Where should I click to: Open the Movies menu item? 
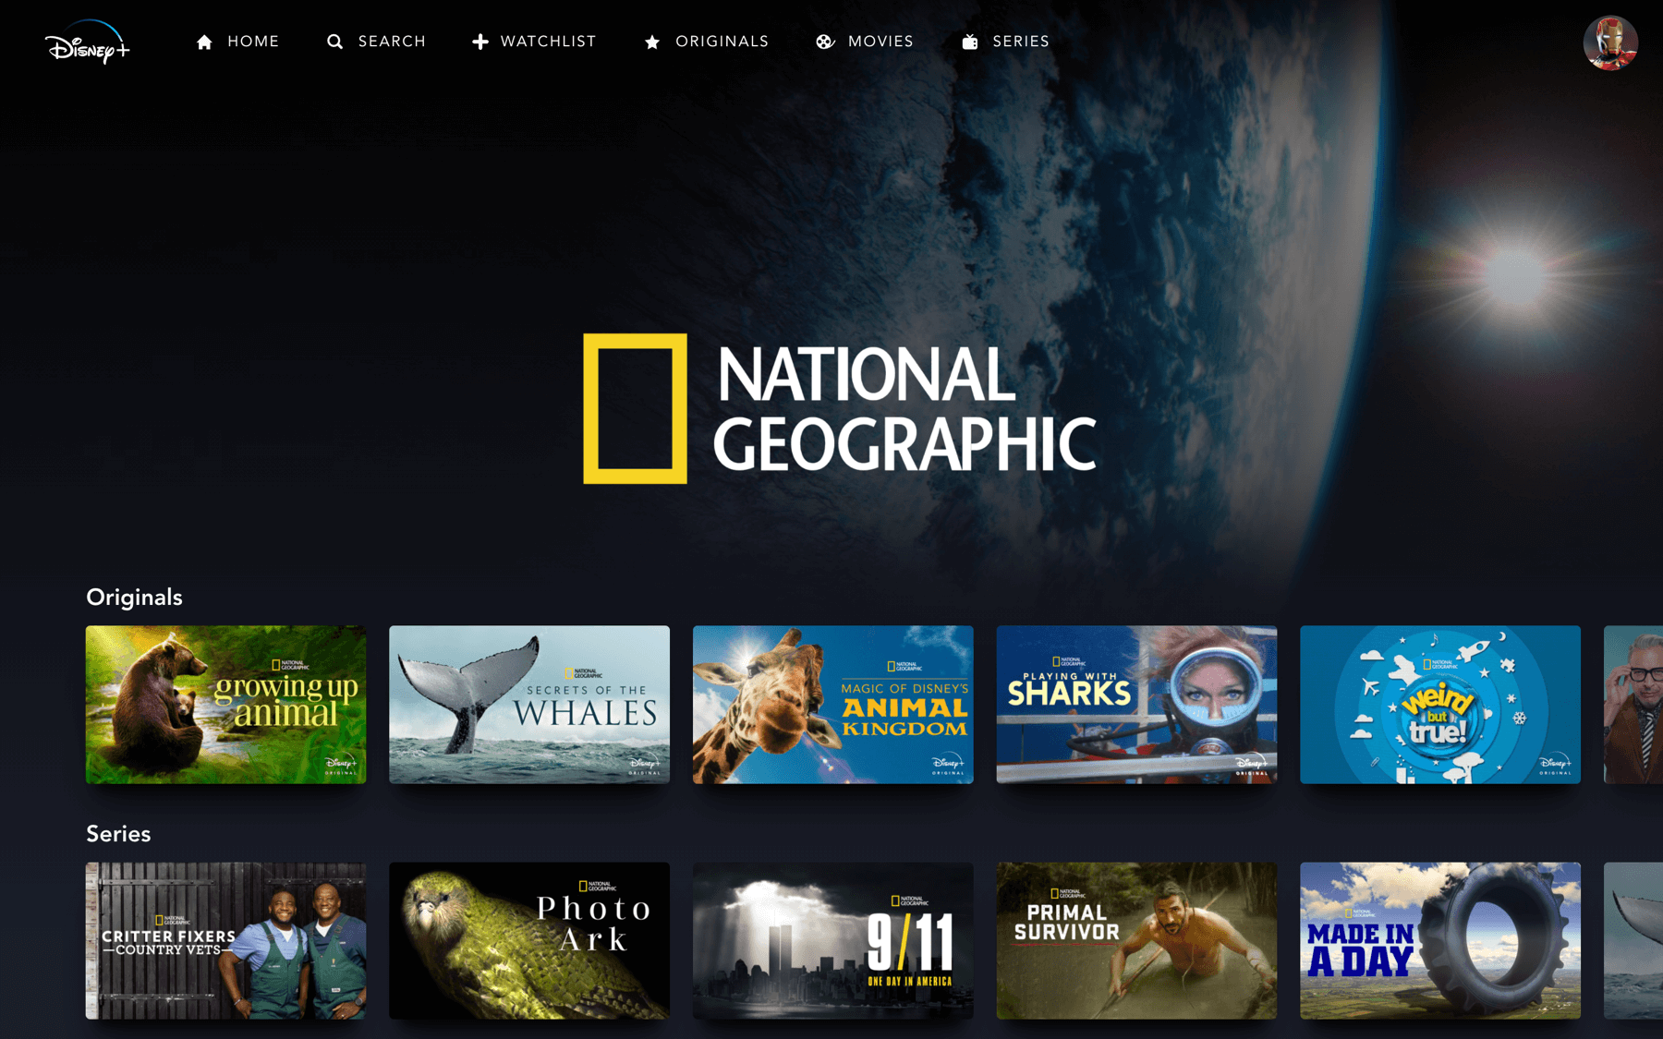[880, 42]
